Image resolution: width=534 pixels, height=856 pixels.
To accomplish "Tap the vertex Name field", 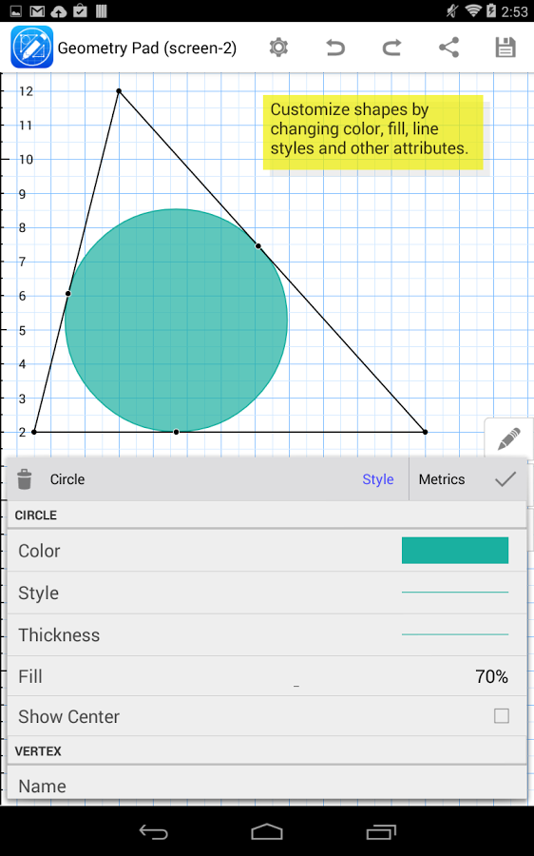I will [x=267, y=784].
